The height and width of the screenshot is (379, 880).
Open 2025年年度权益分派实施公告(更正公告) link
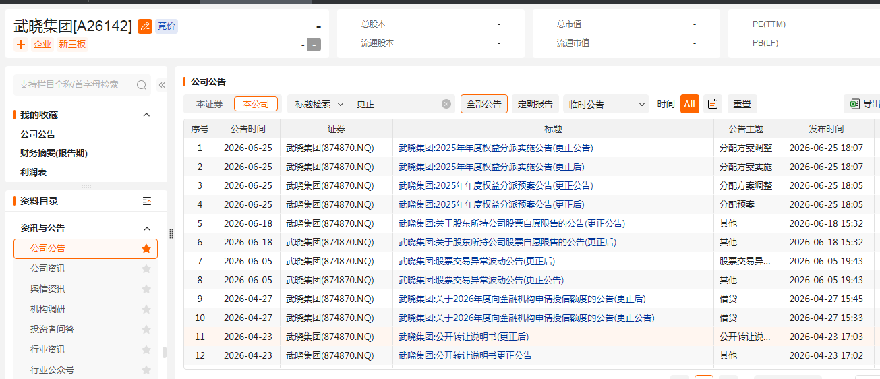[496, 148]
